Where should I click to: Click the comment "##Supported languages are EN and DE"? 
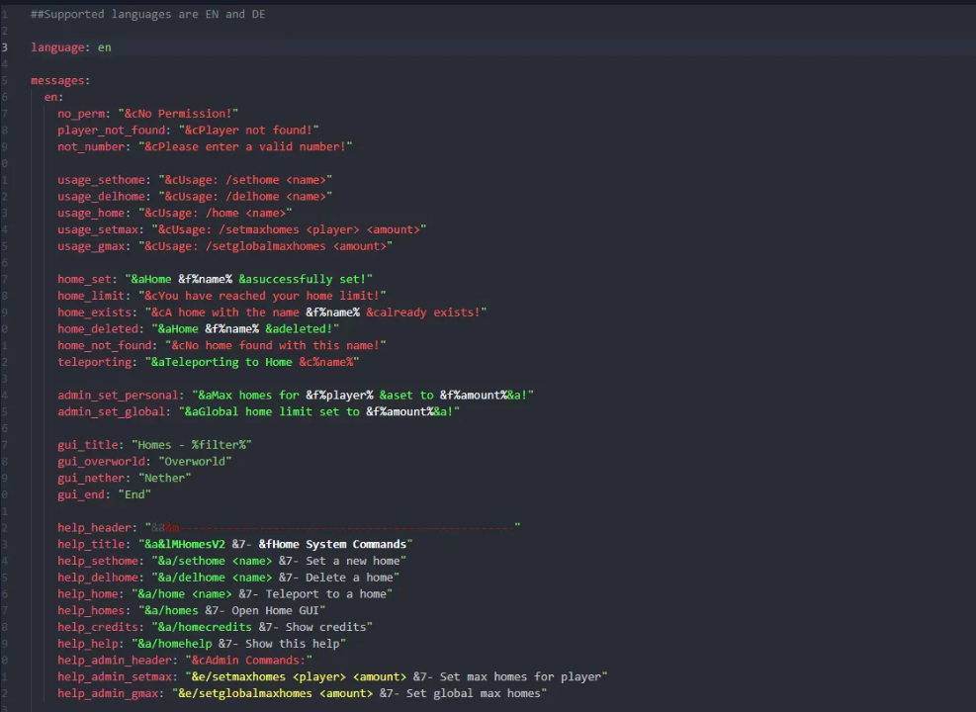[148, 14]
